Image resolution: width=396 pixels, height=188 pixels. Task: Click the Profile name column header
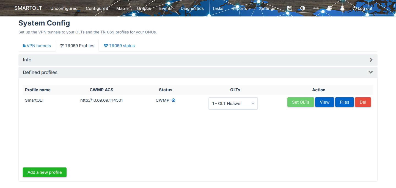[38, 90]
